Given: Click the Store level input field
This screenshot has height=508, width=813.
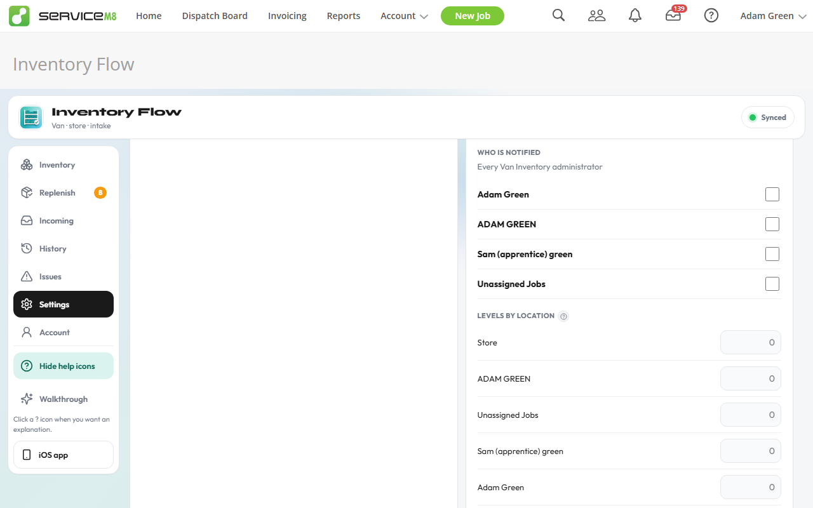Looking at the screenshot, I should 750,342.
